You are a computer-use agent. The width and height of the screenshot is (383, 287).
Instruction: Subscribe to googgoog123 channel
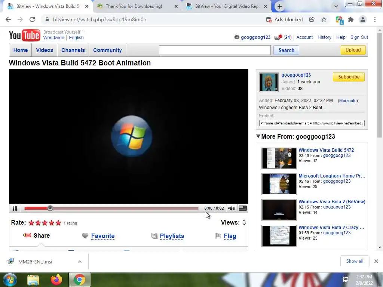click(349, 77)
